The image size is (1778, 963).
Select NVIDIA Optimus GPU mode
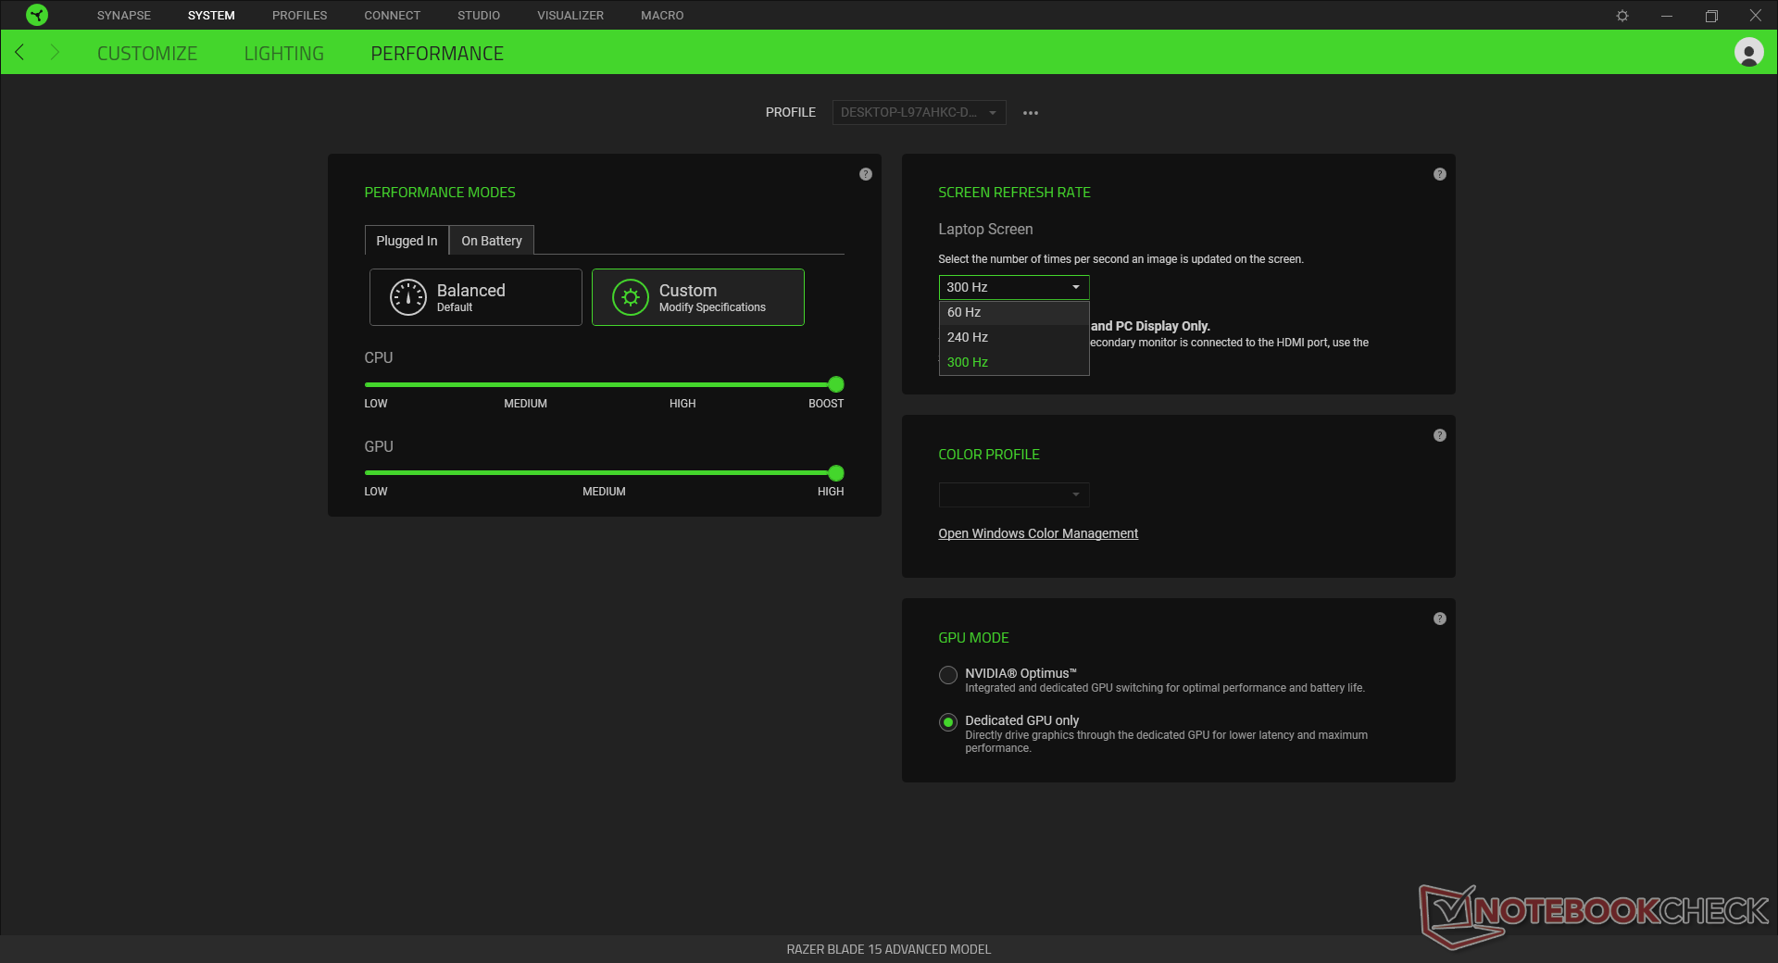click(947, 675)
